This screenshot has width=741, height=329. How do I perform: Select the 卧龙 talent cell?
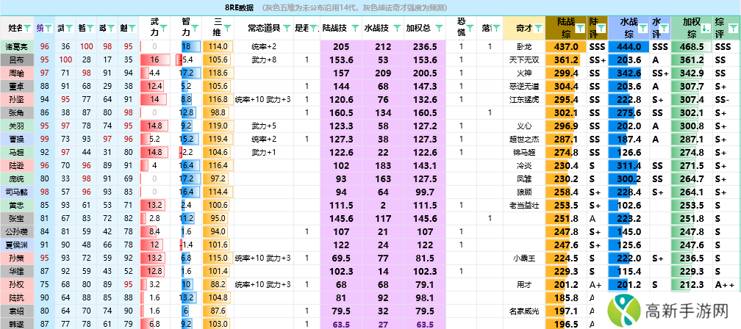pyautogui.click(x=523, y=46)
